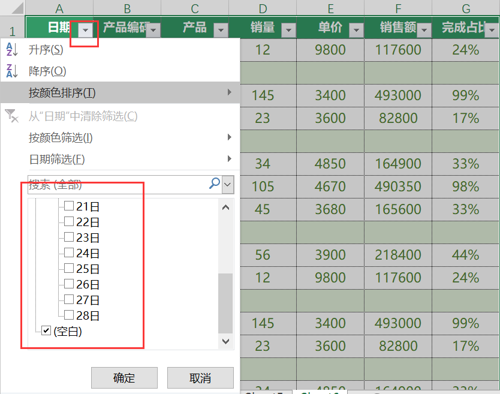Click the cell with value 218400
Screen dimensions: 500x394
(398, 255)
